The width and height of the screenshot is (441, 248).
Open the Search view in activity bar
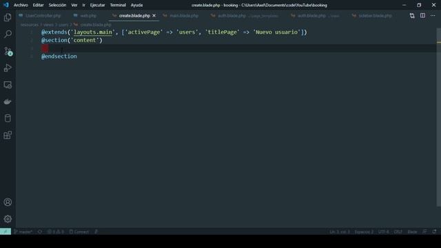8,34
